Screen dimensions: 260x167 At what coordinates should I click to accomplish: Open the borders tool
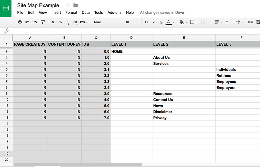coord(192,22)
